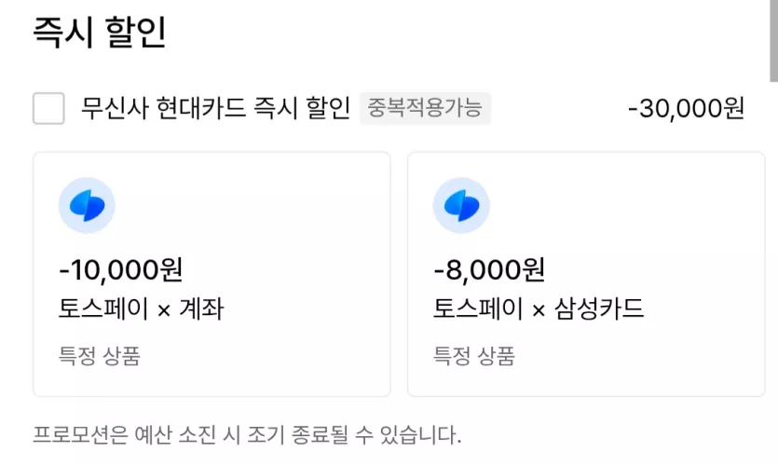778x465 pixels.
Task: Click the 즉시 할인 section heading
Action: coord(100,33)
